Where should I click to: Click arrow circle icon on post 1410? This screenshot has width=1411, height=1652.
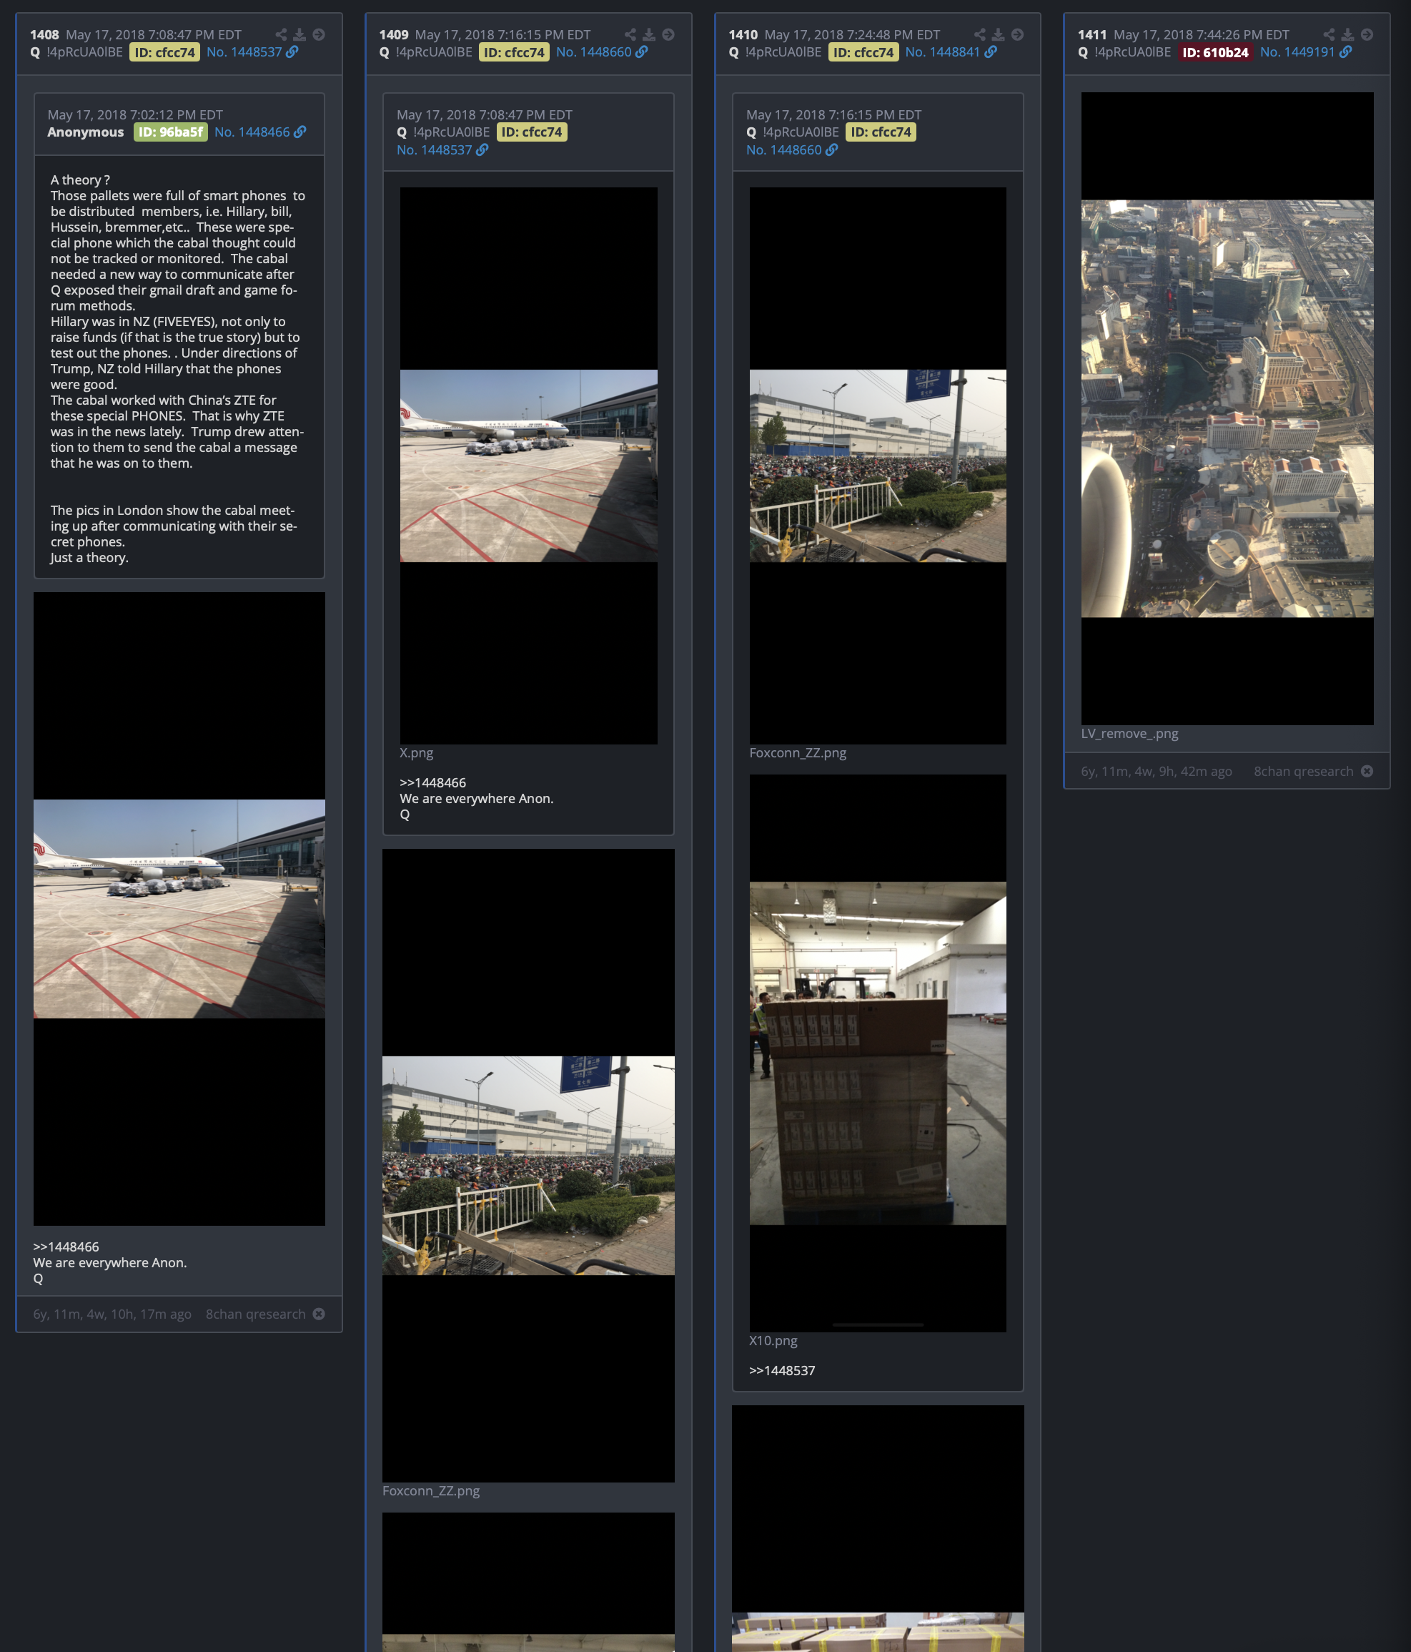[x=1017, y=34]
